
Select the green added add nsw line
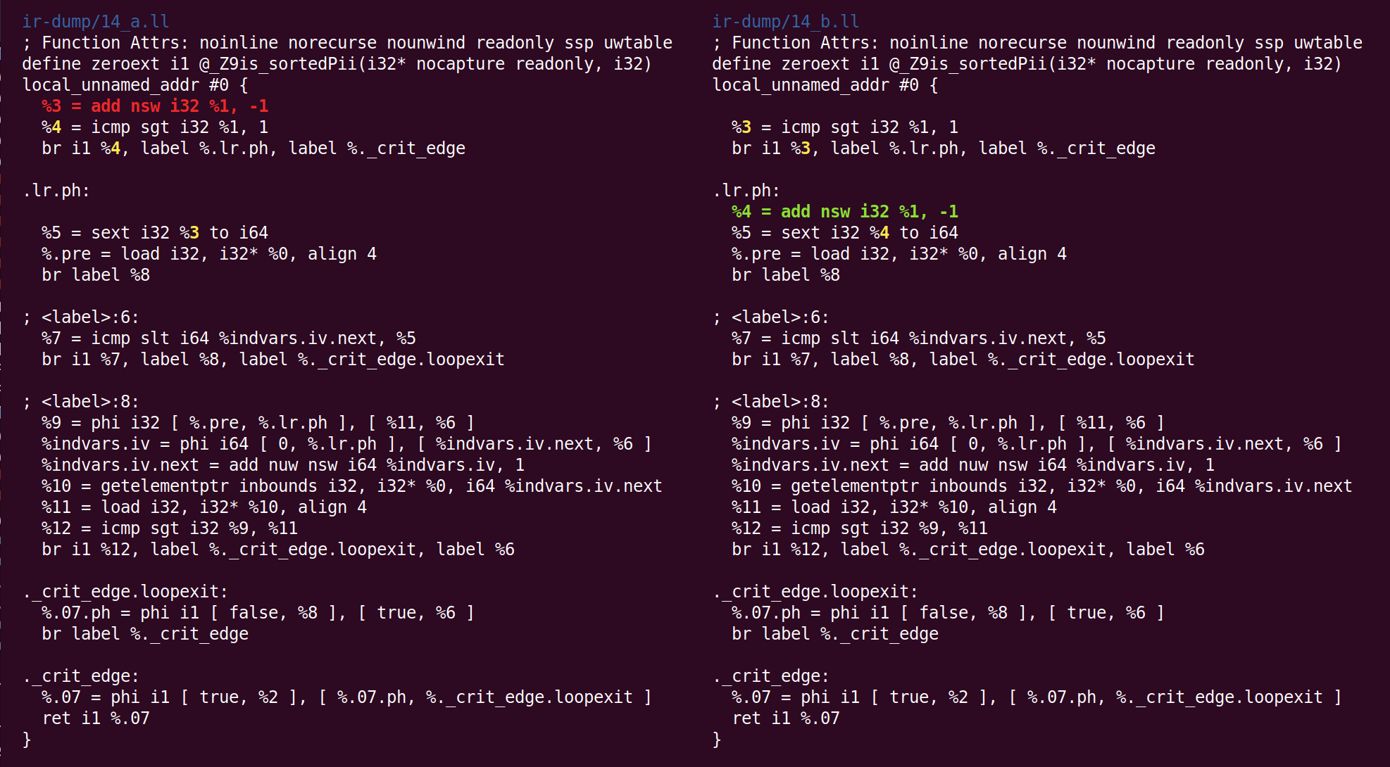(845, 212)
